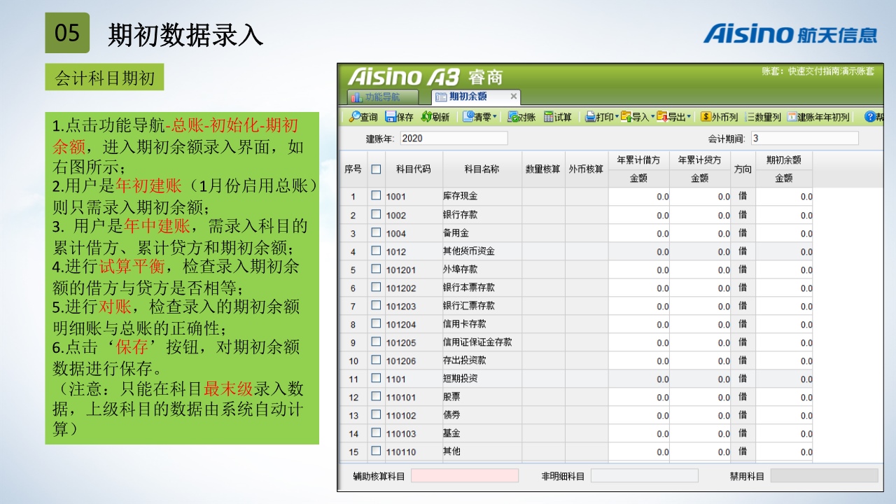The width and height of the screenshot is (896, 504).
Task: Click the 建账年年初列 toolbar icon
Action: 792,117
